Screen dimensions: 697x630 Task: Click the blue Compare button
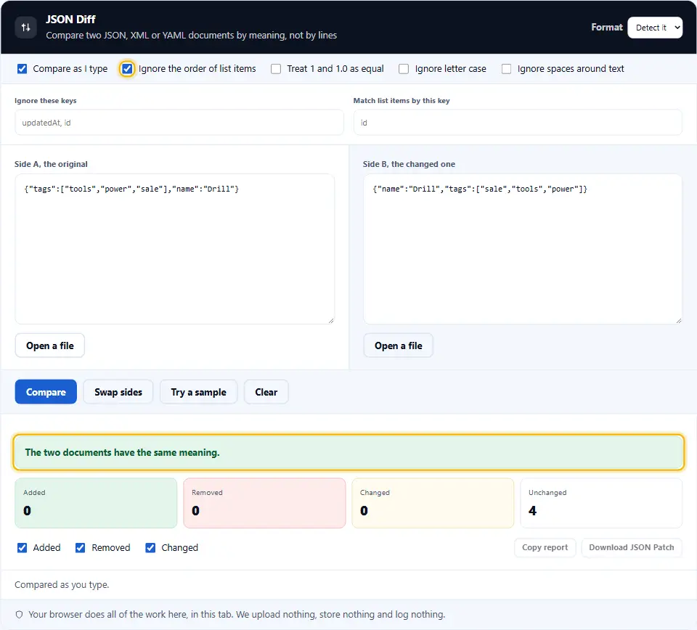point(46,392)
